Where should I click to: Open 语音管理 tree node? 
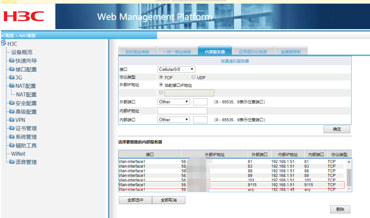tap(26, 162)
